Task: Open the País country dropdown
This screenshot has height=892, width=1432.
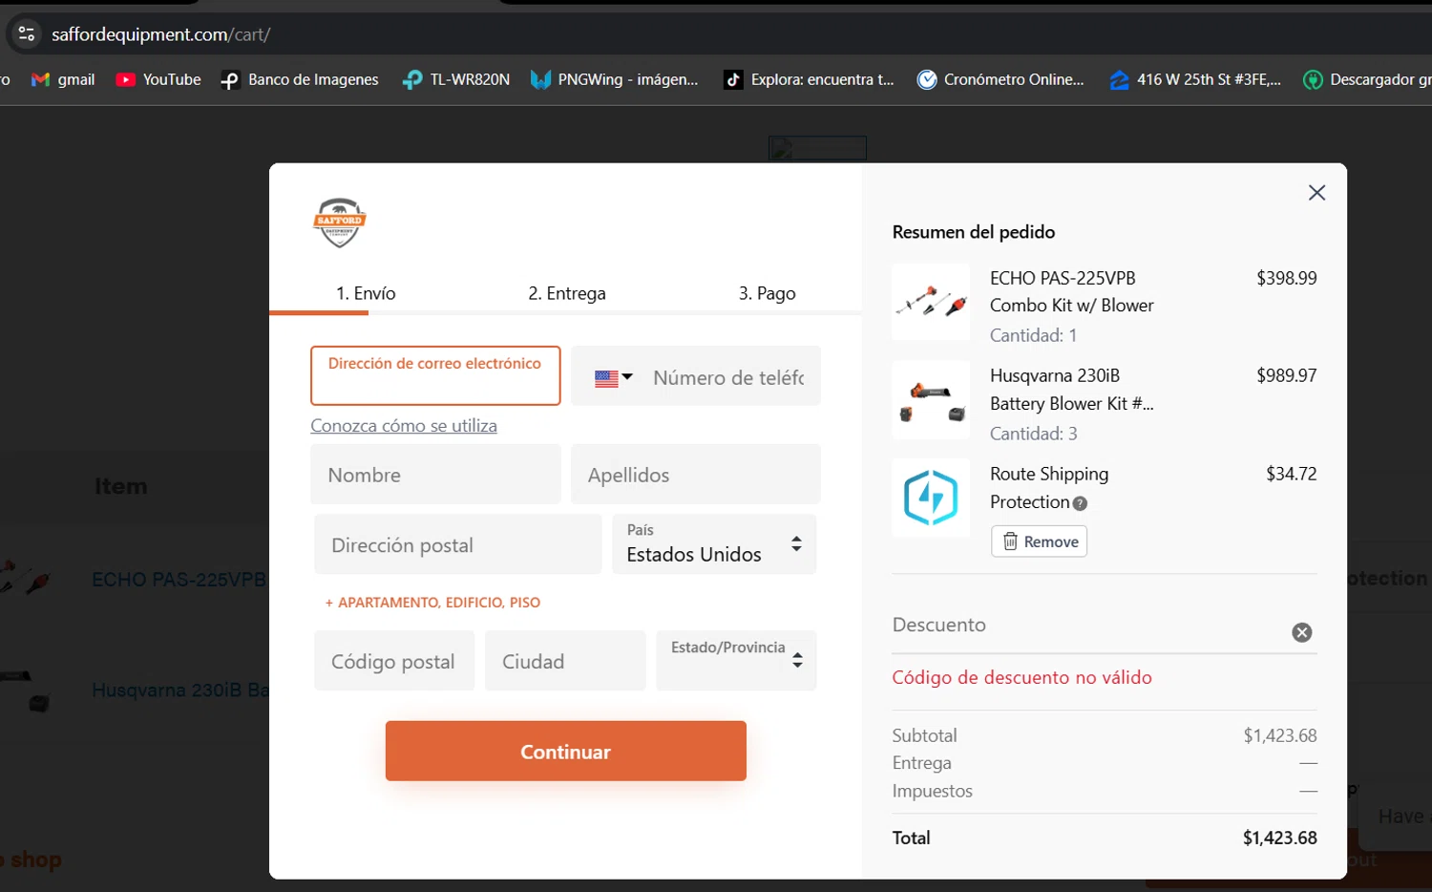Action: point(714,544)
